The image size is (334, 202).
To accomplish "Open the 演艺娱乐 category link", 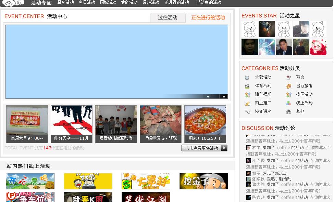I will tap(263, 94).
